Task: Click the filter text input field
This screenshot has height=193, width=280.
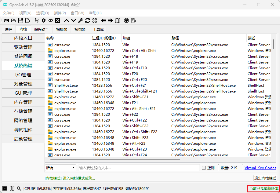Action: (139, 168)
